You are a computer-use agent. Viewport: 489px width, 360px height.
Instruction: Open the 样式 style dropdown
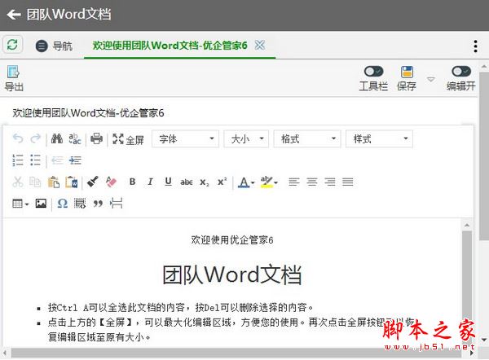click(x=379, y=138)
